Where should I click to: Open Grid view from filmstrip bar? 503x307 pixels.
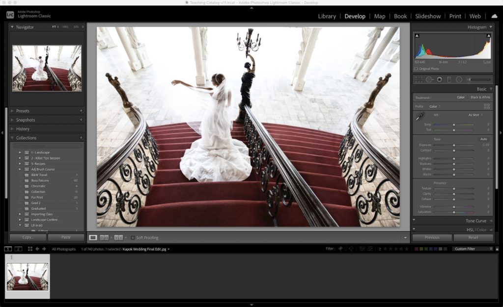[30, 249]
